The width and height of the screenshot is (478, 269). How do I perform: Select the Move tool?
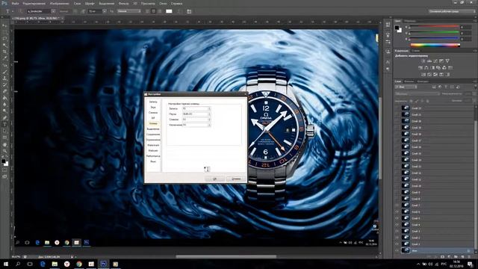click(x=4, y=26)
